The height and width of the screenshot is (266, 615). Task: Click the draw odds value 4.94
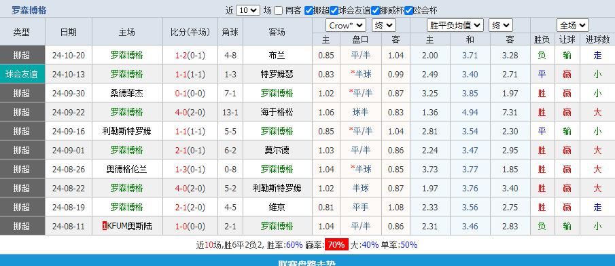[470, 113]
